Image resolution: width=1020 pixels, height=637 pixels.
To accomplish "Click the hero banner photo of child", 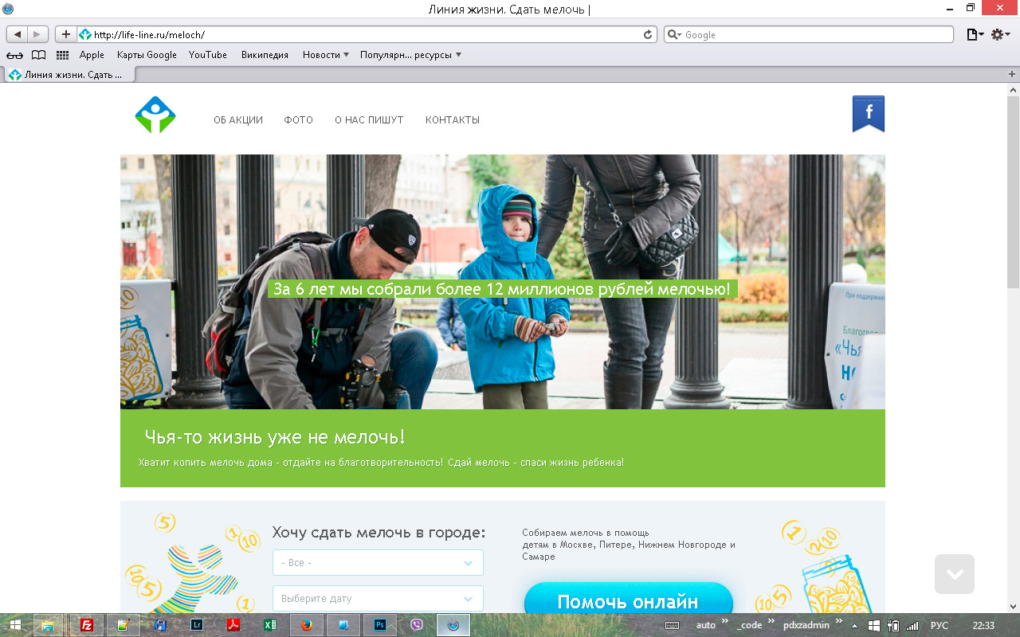I will click(503, 282).
